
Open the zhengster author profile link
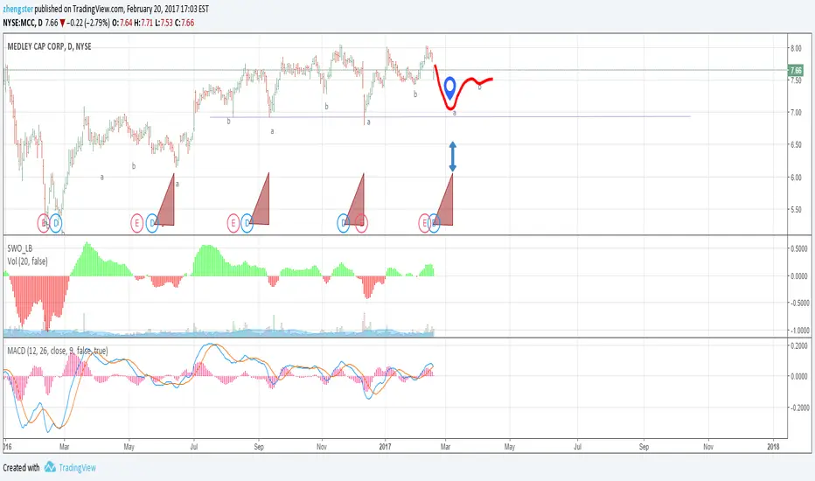coord(17,9)
